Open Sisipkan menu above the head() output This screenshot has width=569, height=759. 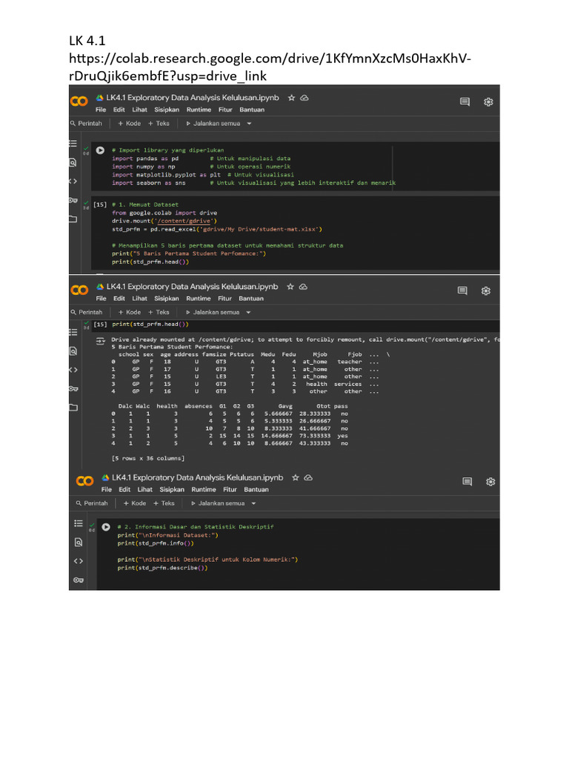click(x=167, y=299)
